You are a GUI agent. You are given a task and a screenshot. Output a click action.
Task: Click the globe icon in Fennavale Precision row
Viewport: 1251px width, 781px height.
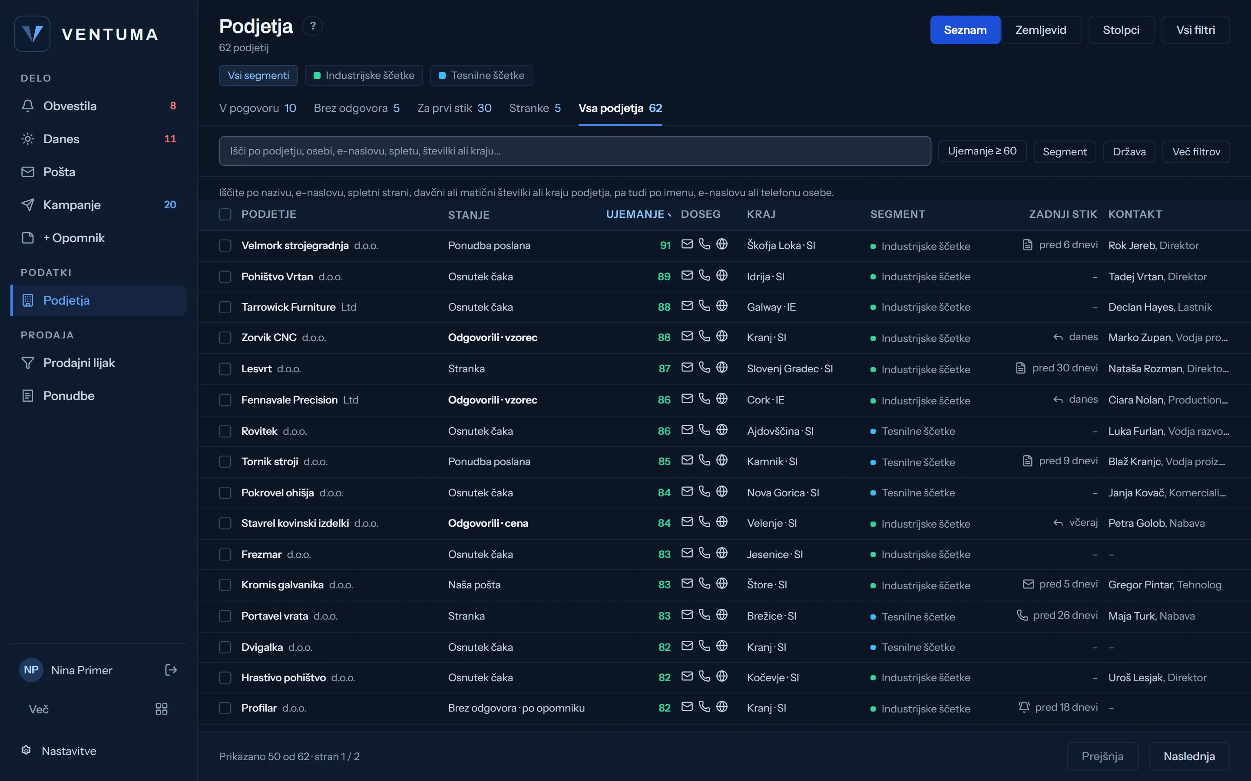click(721, 399)
